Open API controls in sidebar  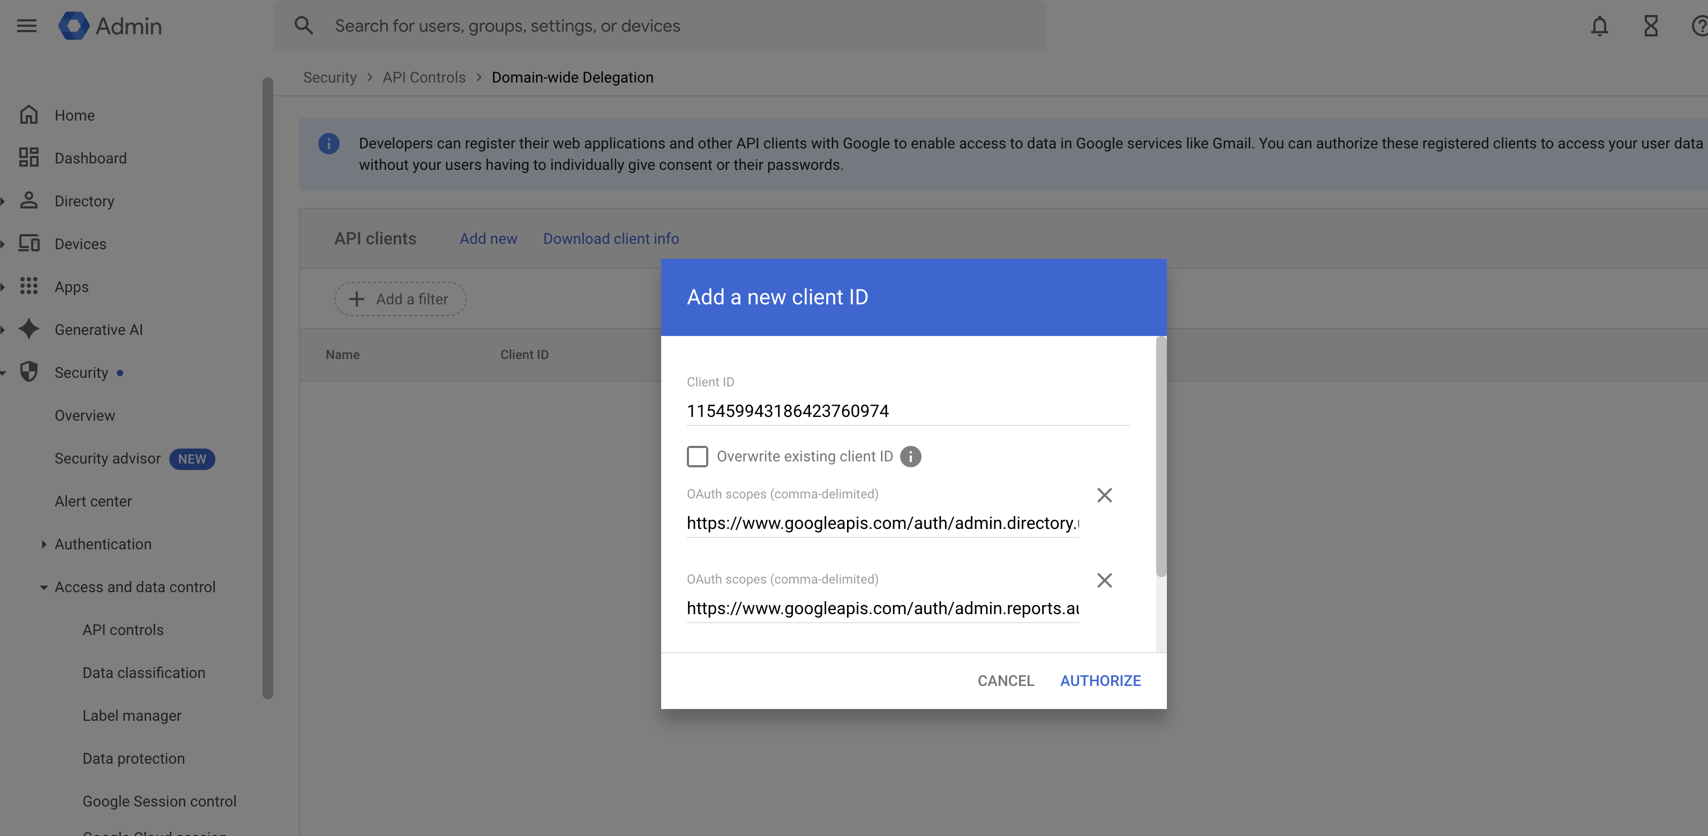[123, 630]
